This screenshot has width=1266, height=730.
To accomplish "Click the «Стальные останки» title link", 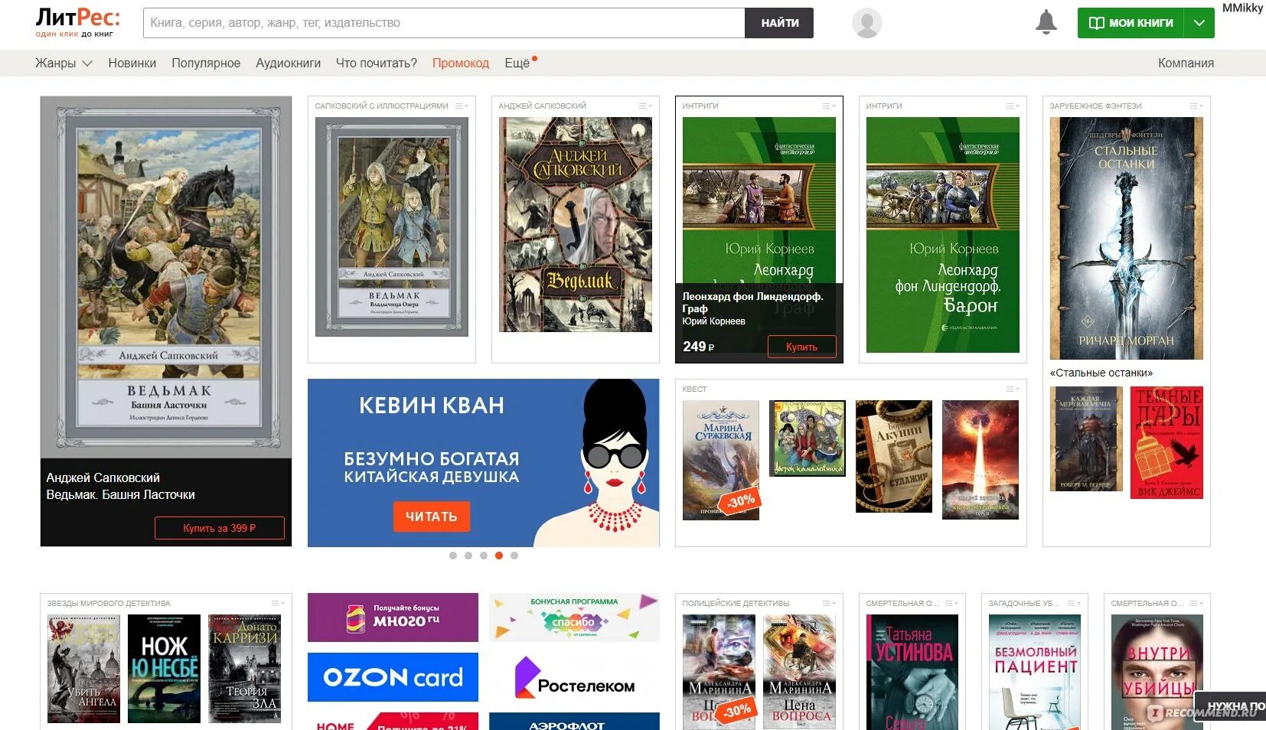I will pyautogui.click(x=1101, y=373).
